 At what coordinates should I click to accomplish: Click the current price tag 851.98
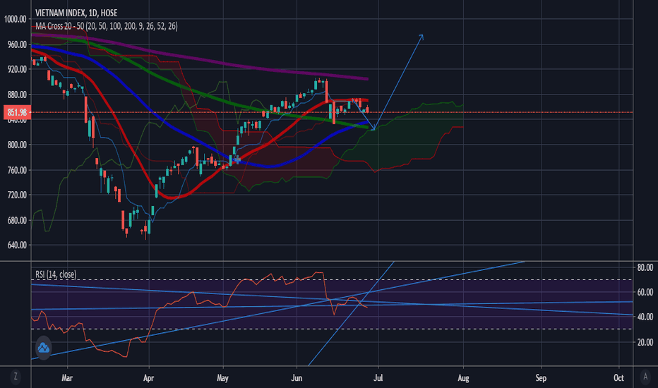17,112
